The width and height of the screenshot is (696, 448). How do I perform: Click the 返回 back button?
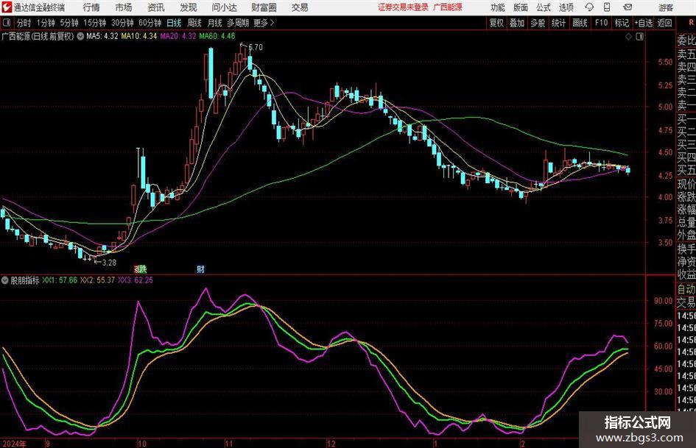click(664, 23)
